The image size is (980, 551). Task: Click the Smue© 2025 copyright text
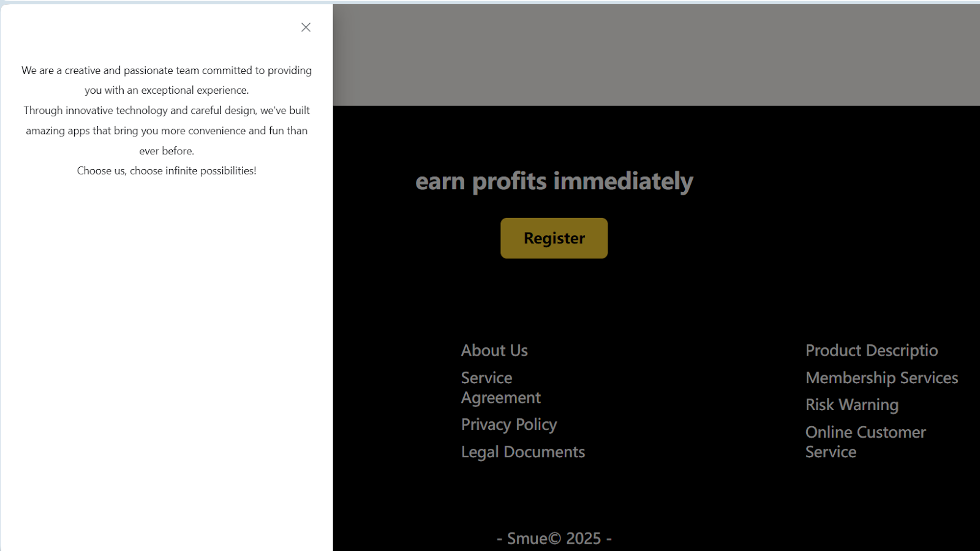tap(554, 538)
